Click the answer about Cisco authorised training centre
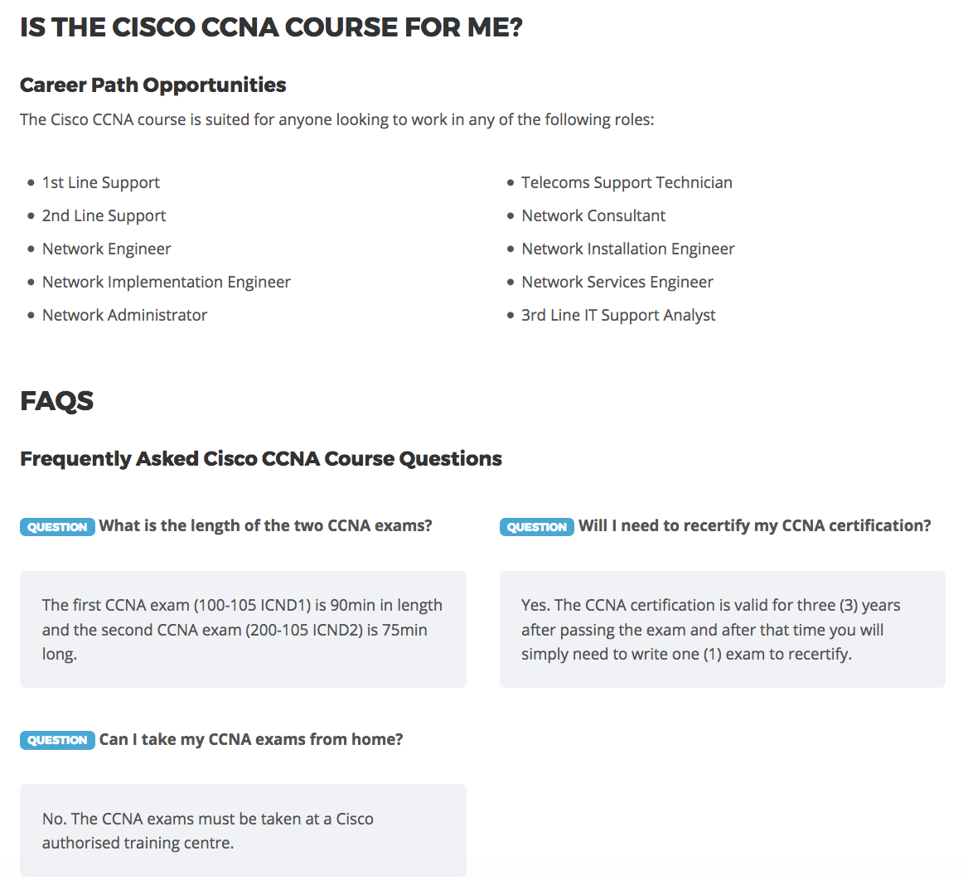Viewport: 968px width, 880px height. (x=243, y=830)
